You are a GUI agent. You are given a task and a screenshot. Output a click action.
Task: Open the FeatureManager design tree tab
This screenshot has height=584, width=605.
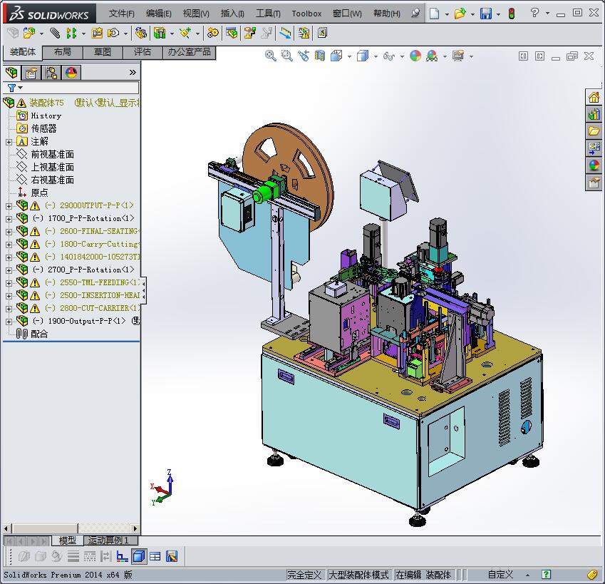[x=11, y=73]
